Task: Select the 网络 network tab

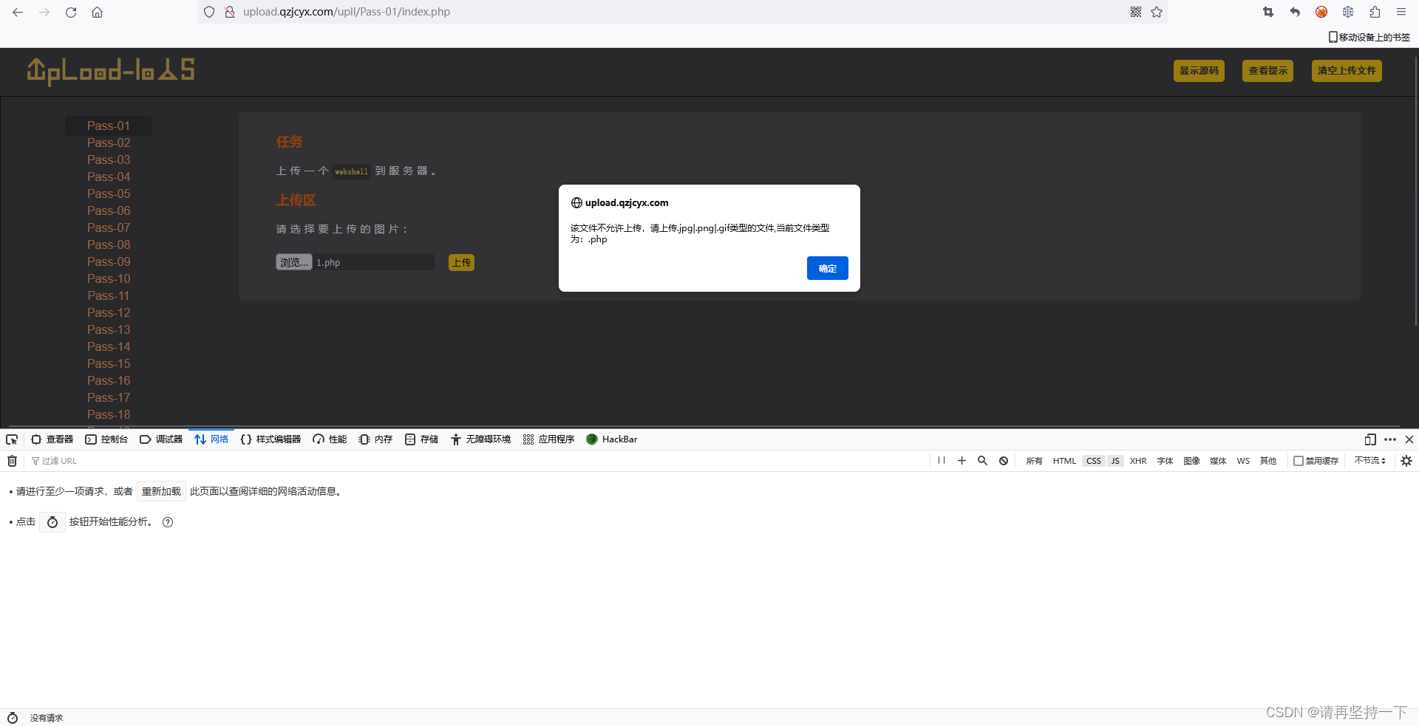Action: click(x=211, y=439)
